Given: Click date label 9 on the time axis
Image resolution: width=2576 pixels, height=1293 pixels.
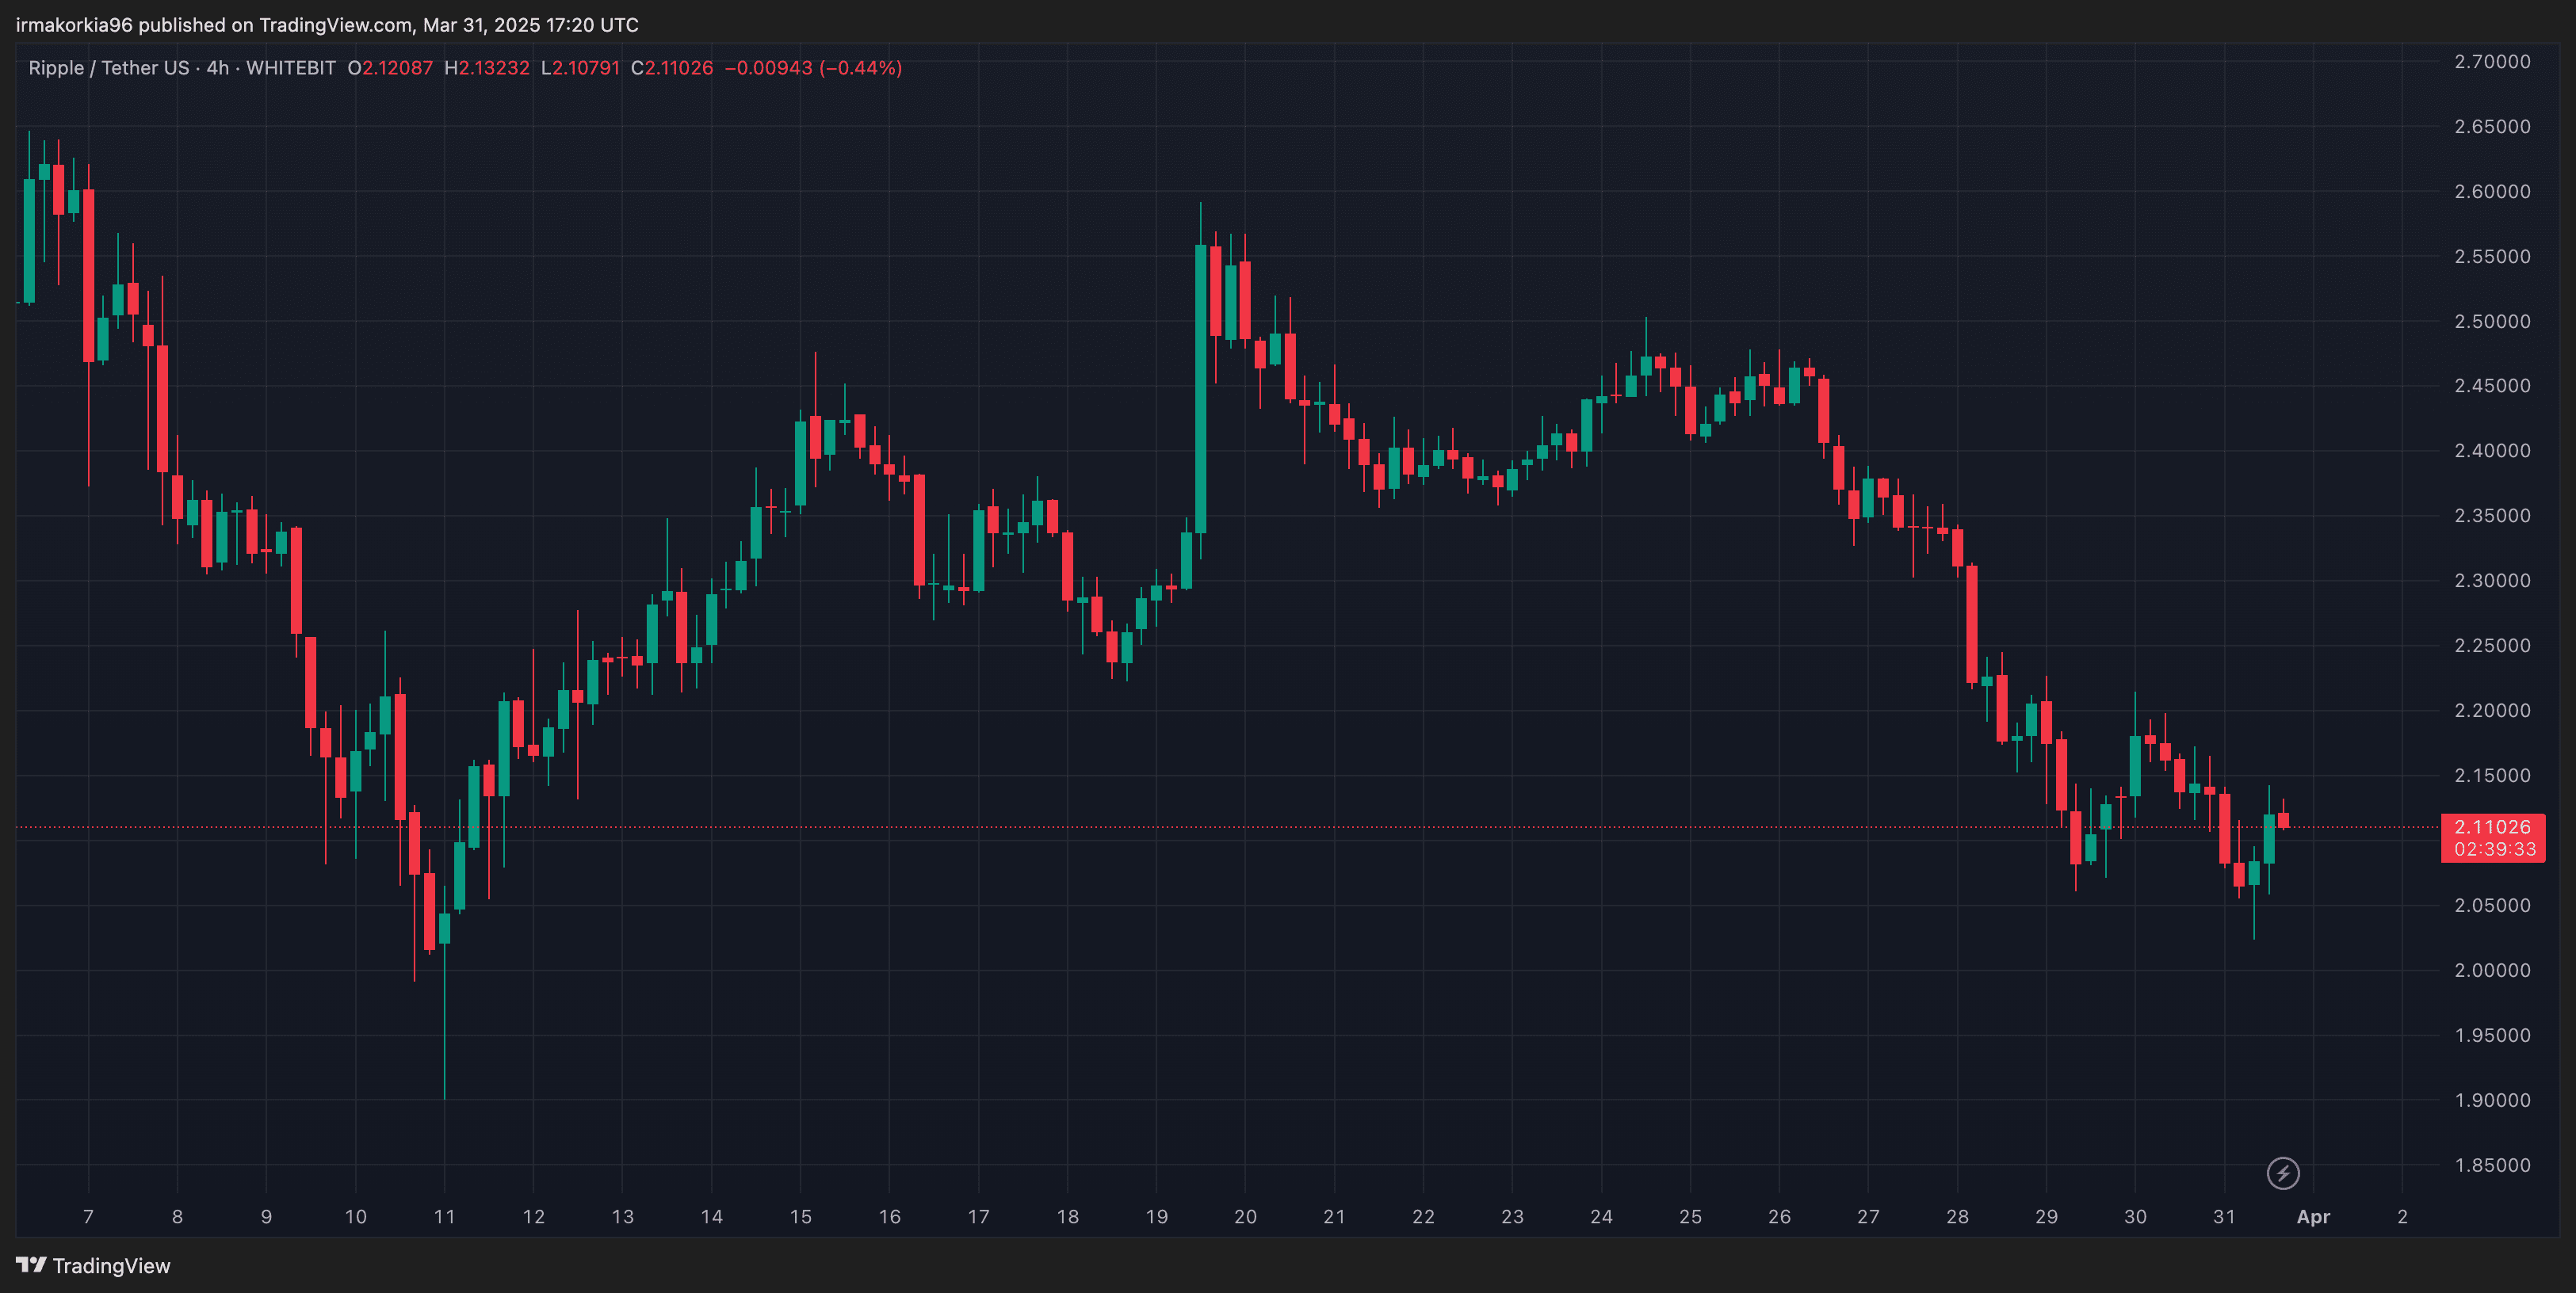Looking at the screenshot, I should pos(266,1217).
